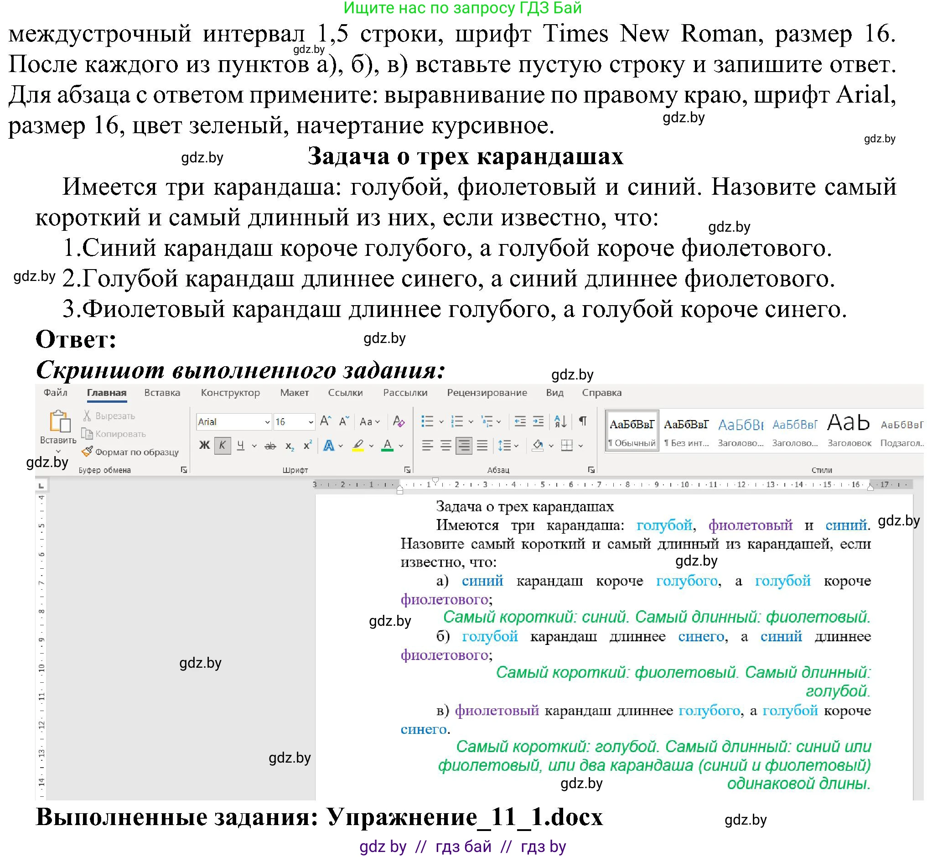Open the Рецензирование tab

click(487, 392)
